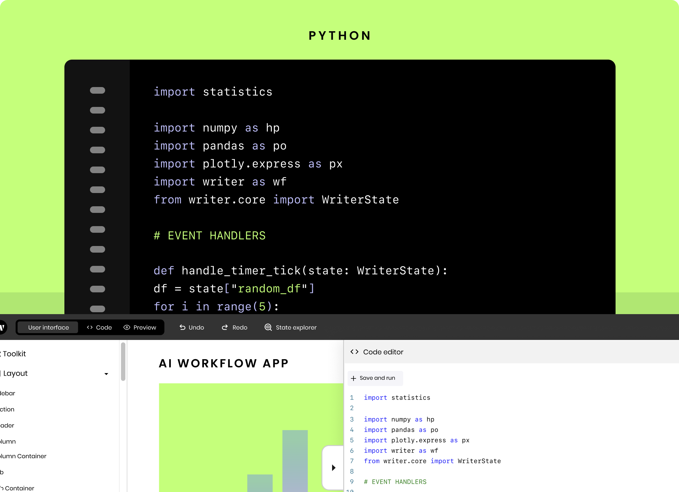This screenshot has height=492, width=679.
Task: Open the Layout dropdown arrow
Action: 106,374
